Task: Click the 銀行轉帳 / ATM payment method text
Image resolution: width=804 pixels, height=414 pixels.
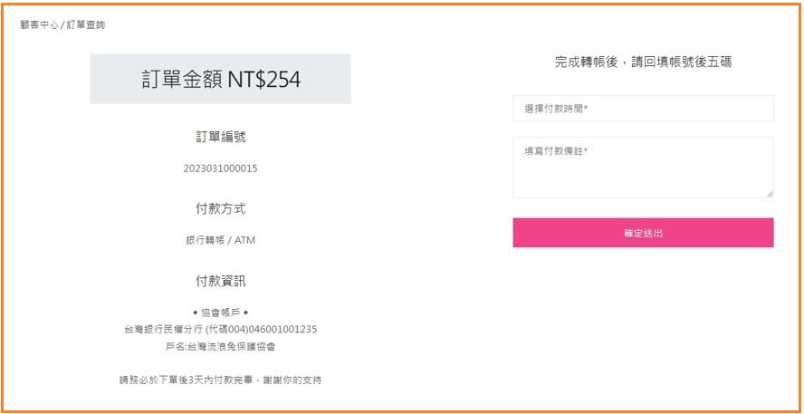Action: (220, 240)
